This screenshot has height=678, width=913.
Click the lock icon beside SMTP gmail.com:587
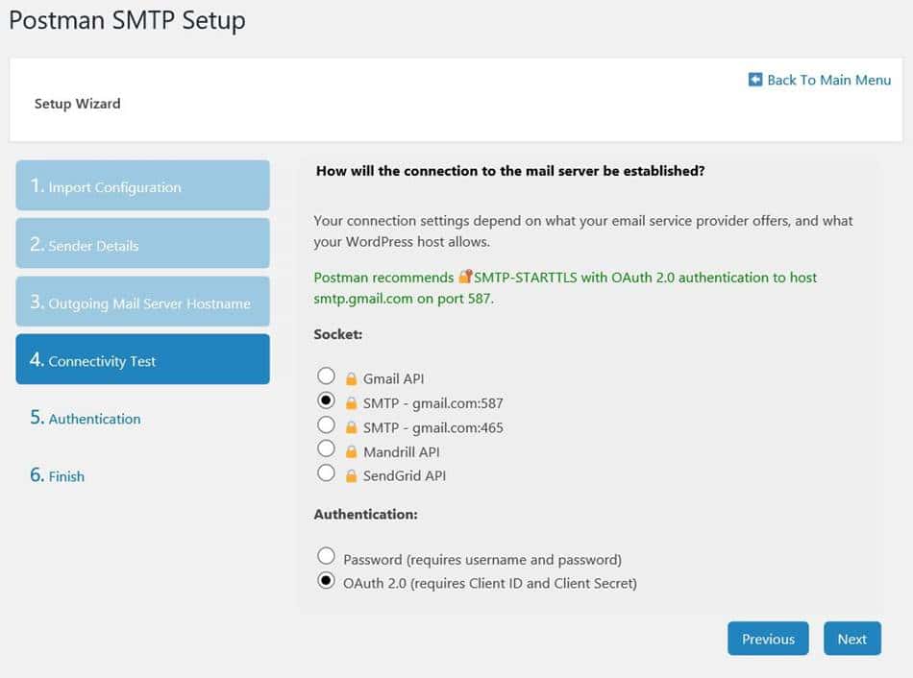click(351, 403)
